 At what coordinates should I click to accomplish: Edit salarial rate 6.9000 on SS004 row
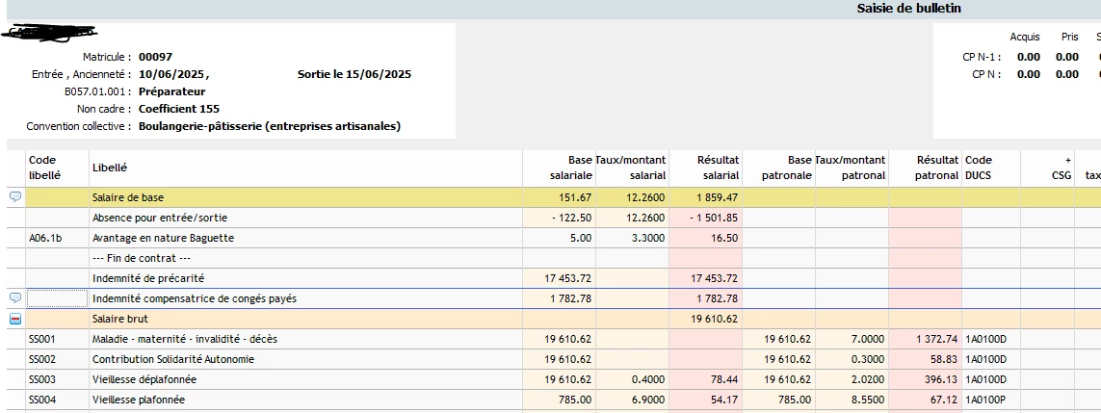[632, 400]
